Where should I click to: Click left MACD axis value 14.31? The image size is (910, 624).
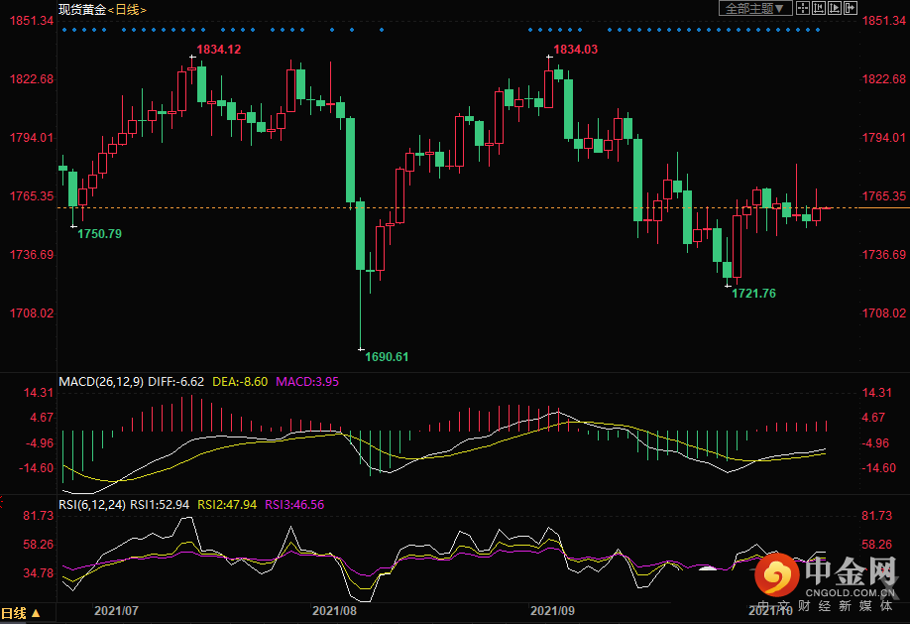click(39, 393)
